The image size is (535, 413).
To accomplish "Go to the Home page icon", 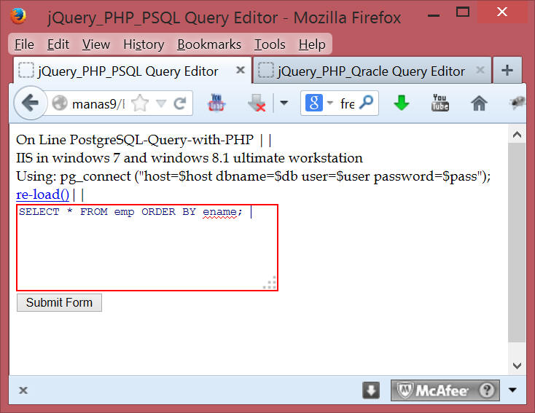I will pyautogui.click(x=479, y=103).
